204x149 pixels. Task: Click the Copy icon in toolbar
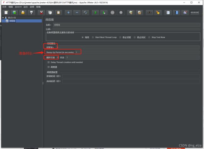(x=50, y=13)
